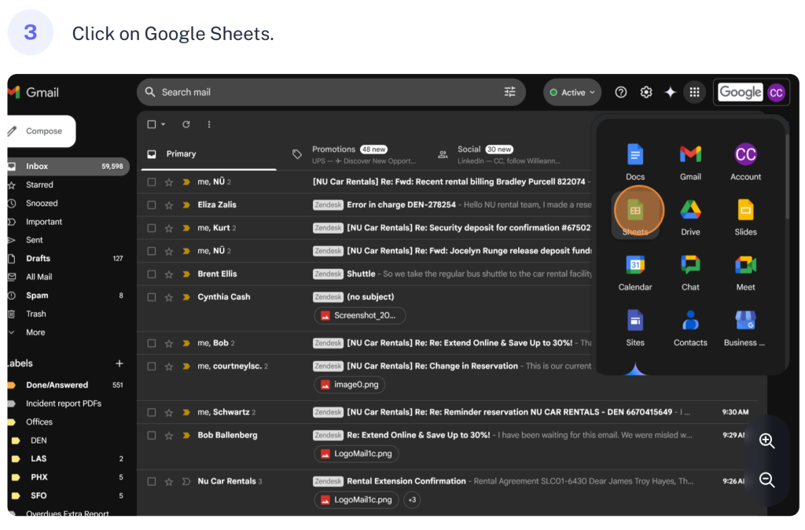The image size is (805, 530).
Task: Open the Screenshot attachment chip
Action: [360, 315]
